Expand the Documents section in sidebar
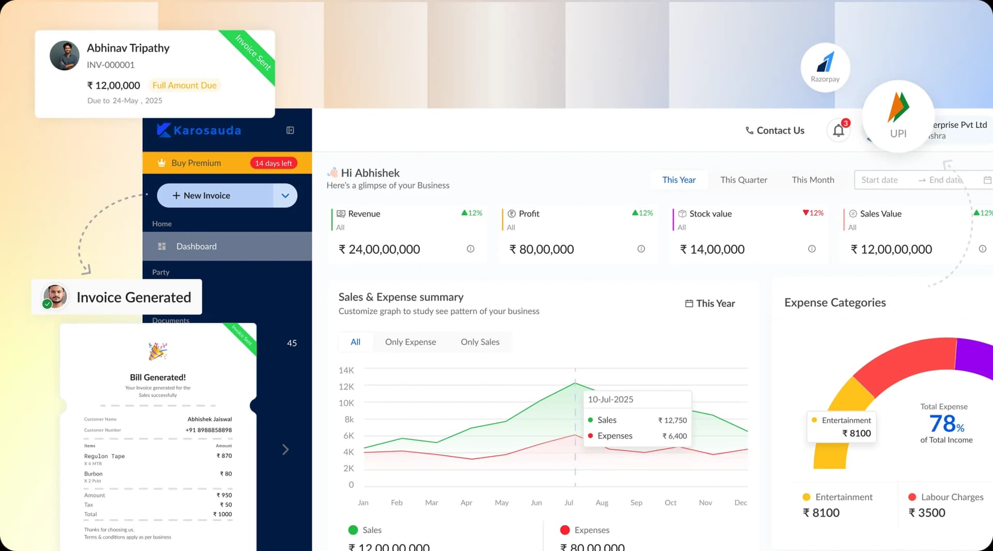This screenshot has height=551, width=993. [x=170, y=320]
